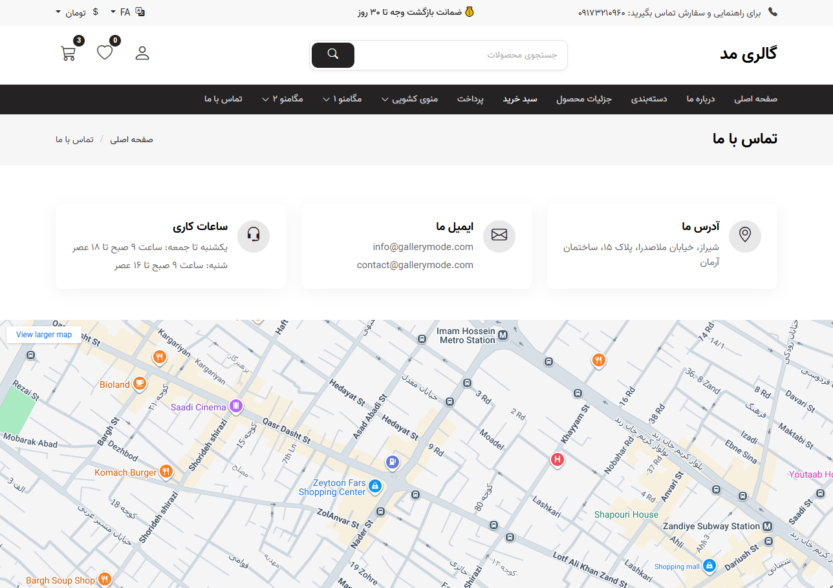Screen dimensions: 833x588
Task: Expand the مگامنو 1 dropdown
Action: [341, 99]
